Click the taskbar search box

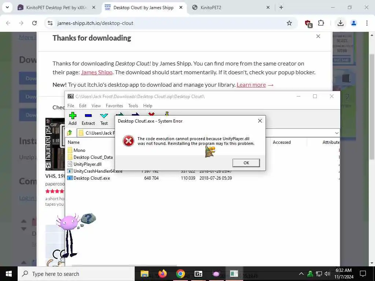(x=76, y=274)
